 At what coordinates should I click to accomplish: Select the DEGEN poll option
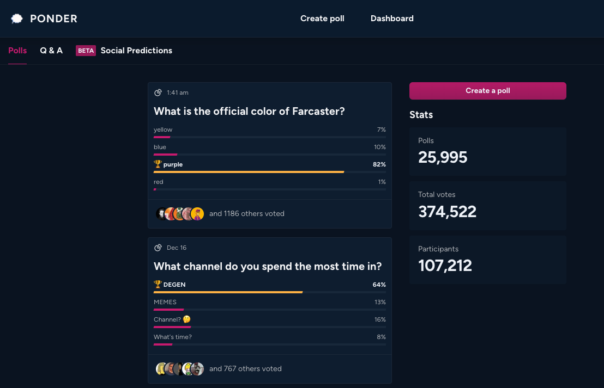(x=270, y=287)
